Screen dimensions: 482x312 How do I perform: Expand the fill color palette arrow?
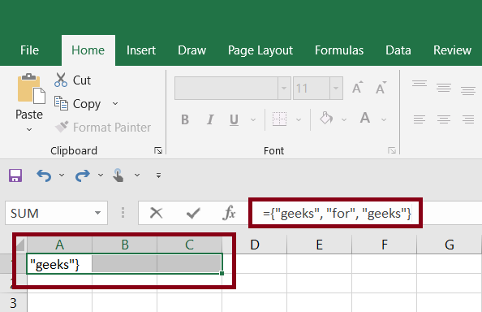click(344, 119)
